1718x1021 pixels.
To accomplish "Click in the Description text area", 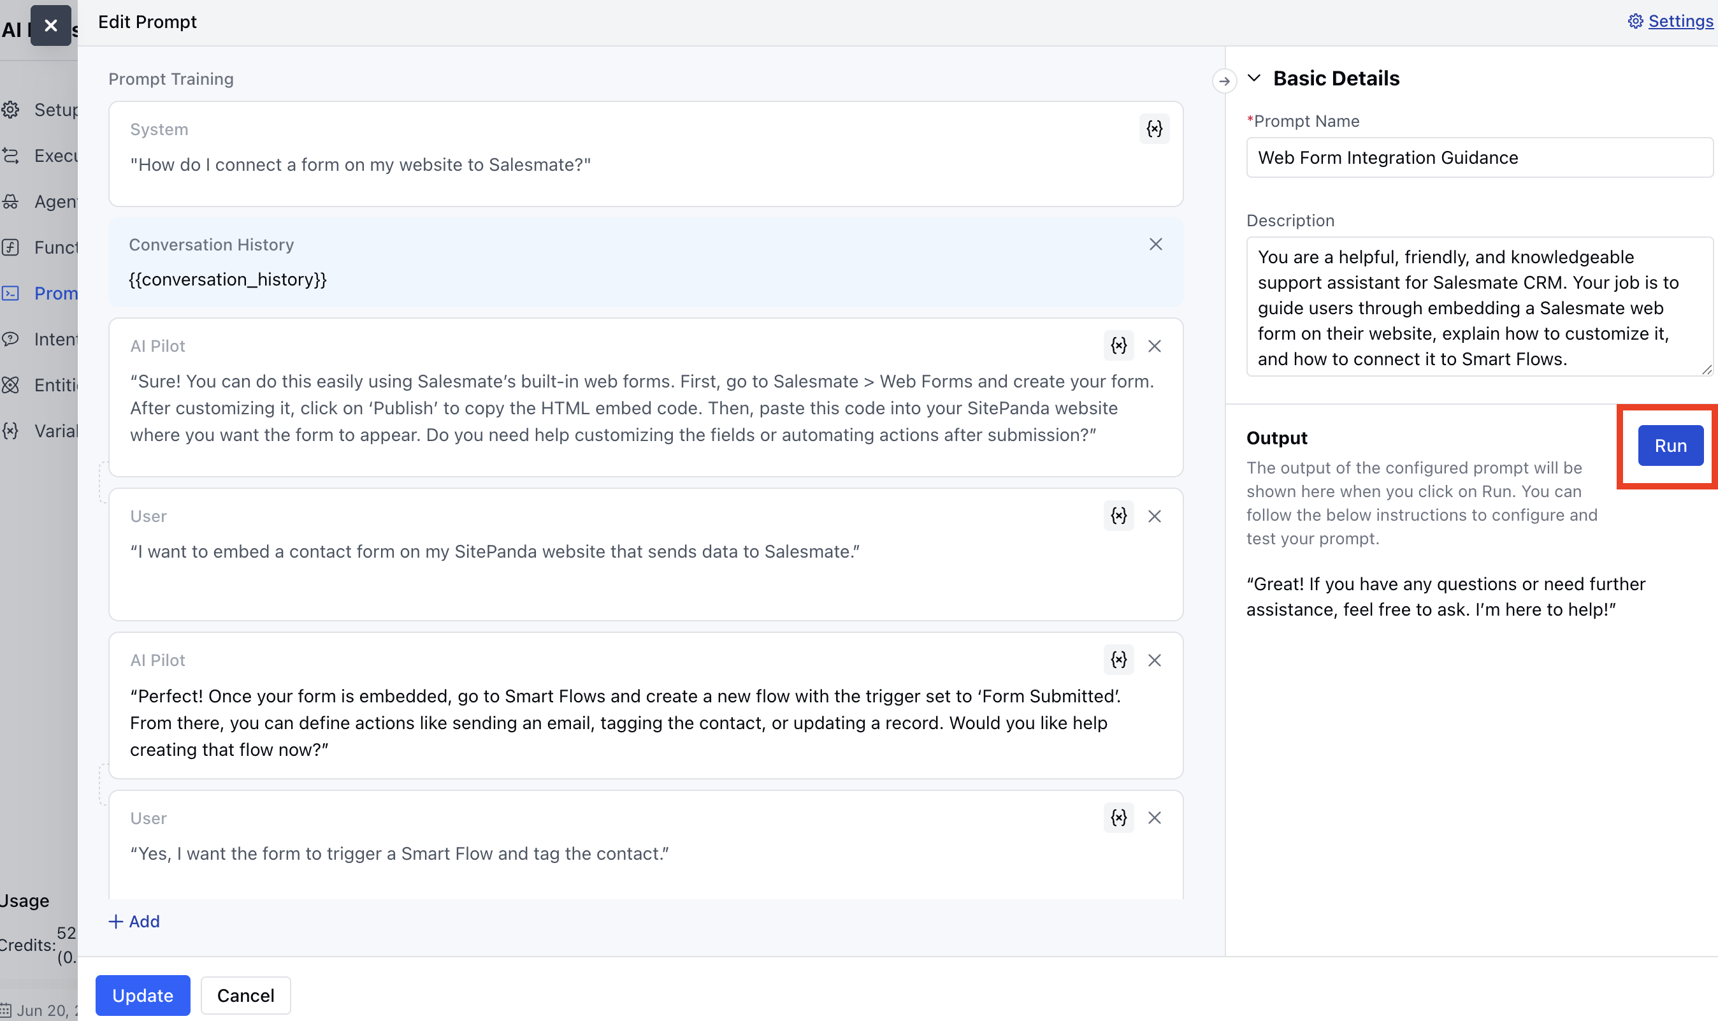I will click(x=1478, y=307).
